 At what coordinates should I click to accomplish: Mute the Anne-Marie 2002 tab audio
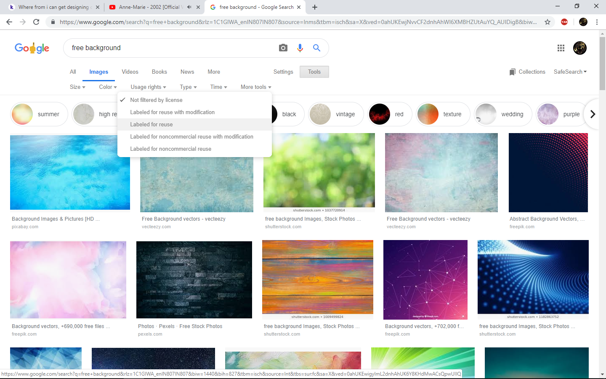[x=189, y=7]
